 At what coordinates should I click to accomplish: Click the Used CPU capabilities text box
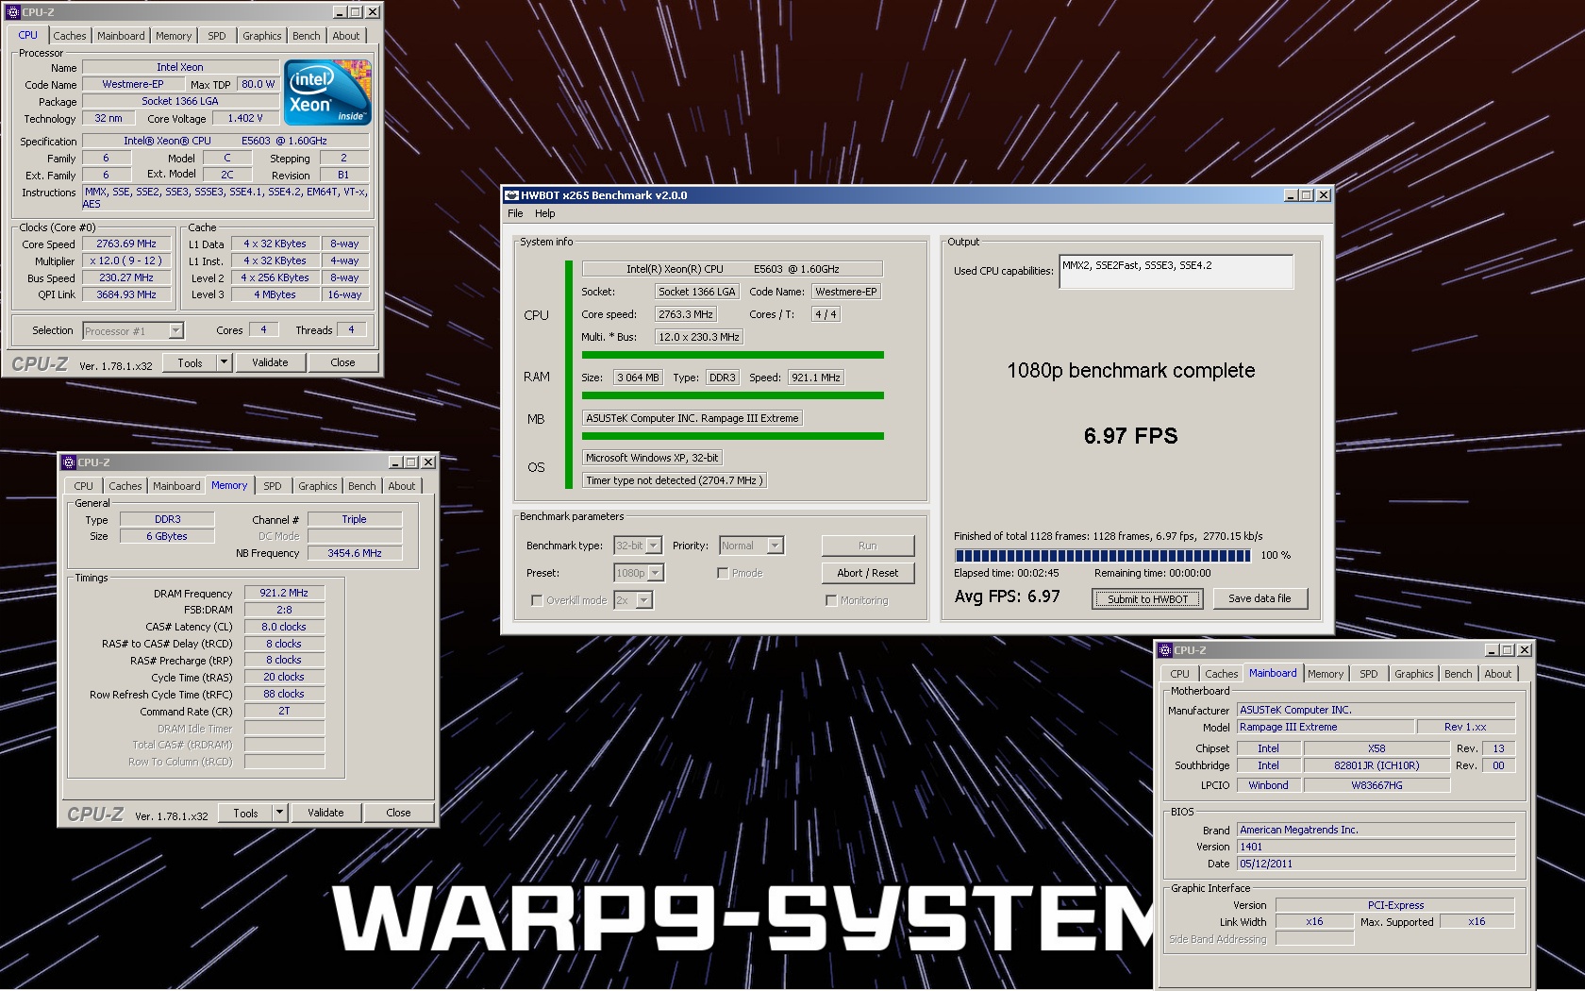pyautogui.click(x=1176, y=272)
